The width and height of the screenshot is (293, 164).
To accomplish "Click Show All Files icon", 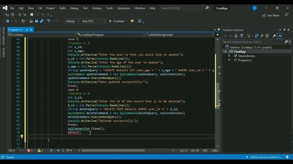I will (x=267, y=36).
